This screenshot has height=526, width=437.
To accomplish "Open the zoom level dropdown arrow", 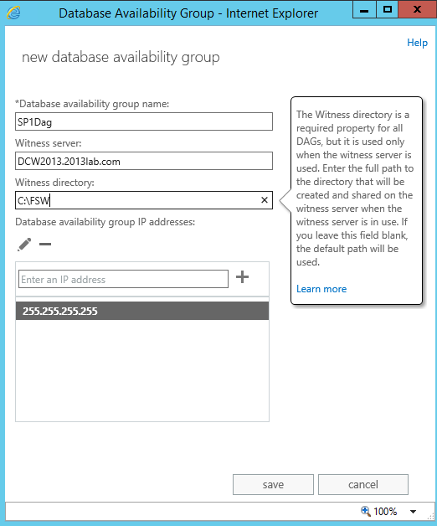I will tap(414, 512).
